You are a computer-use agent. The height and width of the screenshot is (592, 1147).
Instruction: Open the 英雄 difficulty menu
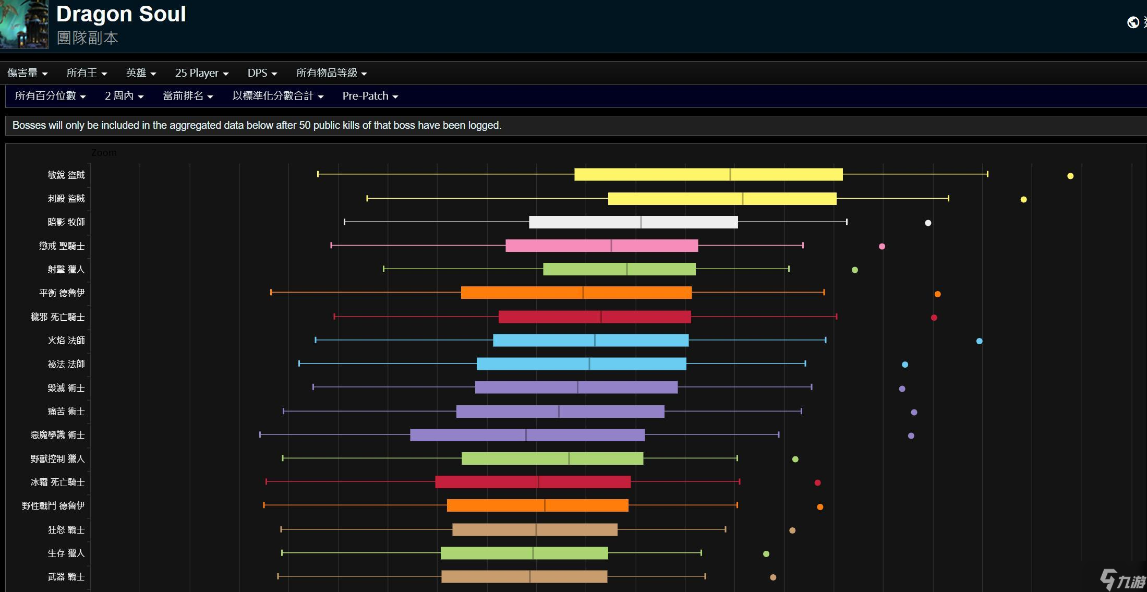point(141,73)
